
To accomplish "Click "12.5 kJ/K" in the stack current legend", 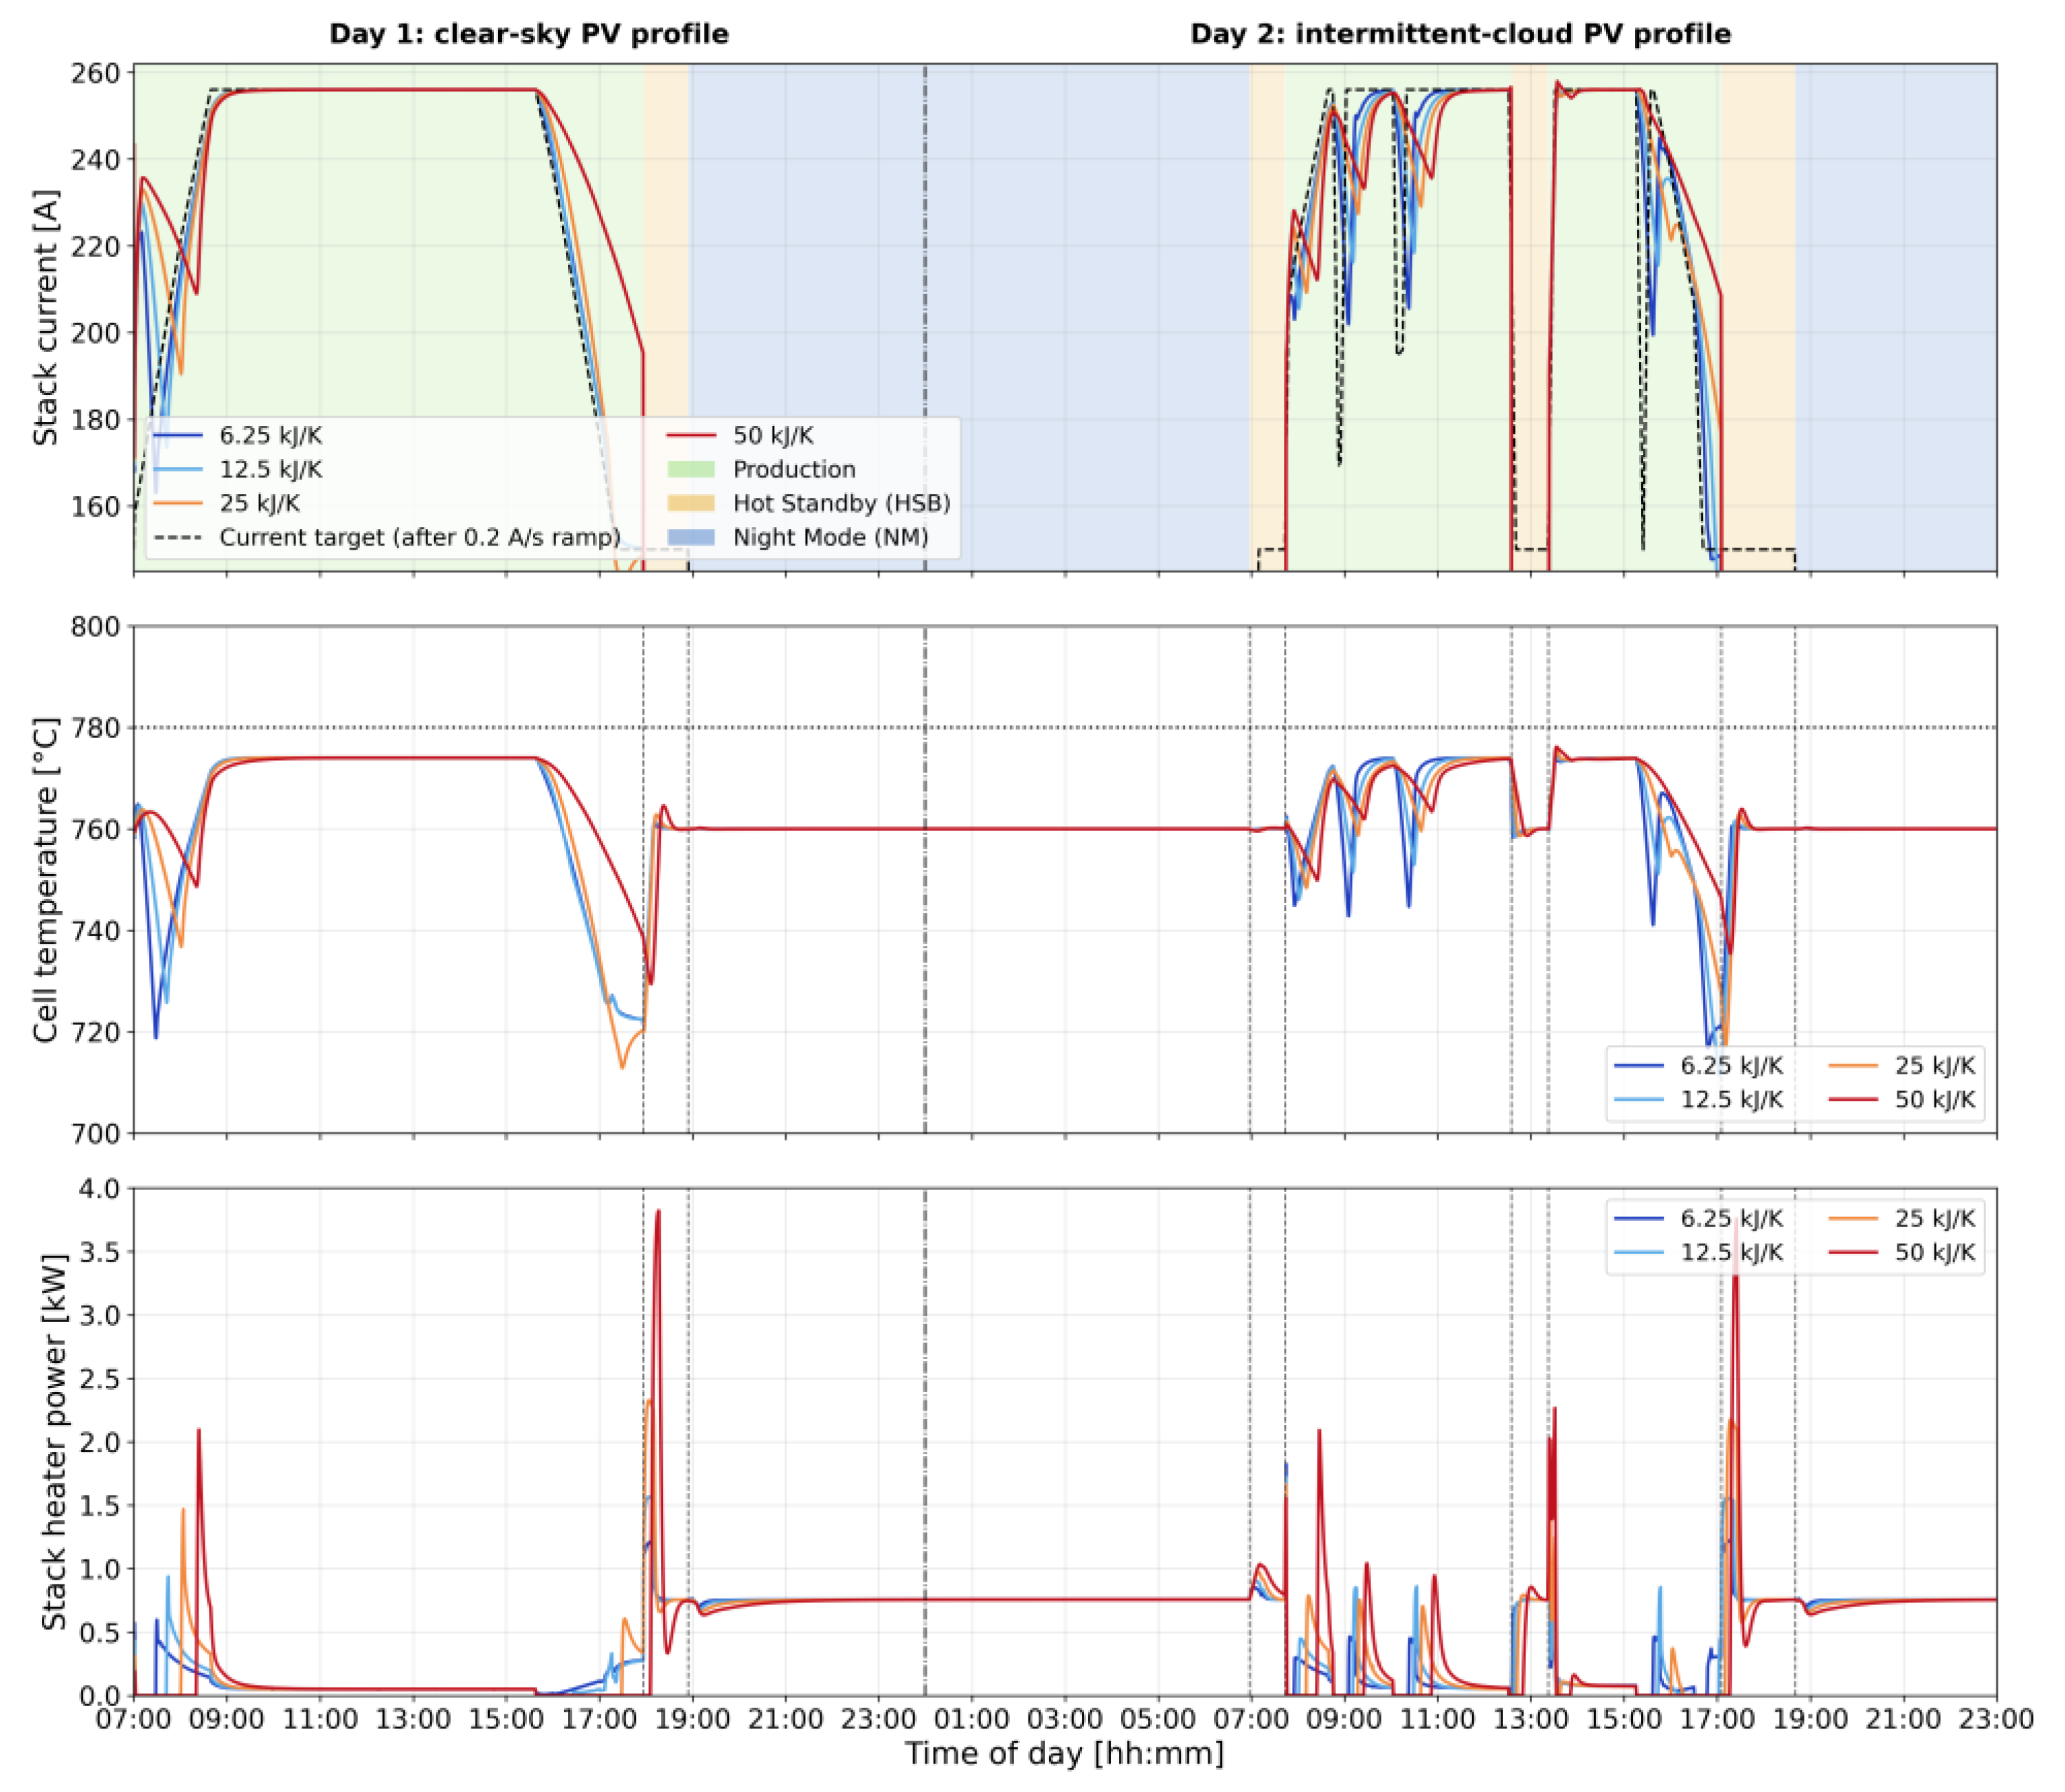I will click(x=271, y=469).
